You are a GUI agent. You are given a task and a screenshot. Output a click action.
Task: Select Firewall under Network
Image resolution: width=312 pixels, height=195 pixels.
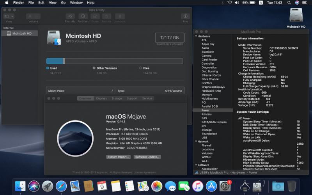pos(206,145)
